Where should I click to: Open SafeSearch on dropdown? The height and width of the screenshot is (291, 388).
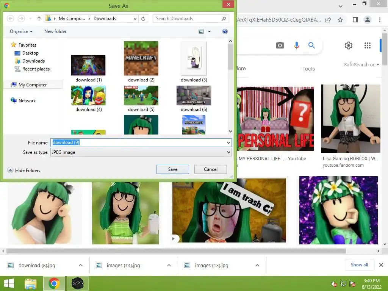(361, 64)
